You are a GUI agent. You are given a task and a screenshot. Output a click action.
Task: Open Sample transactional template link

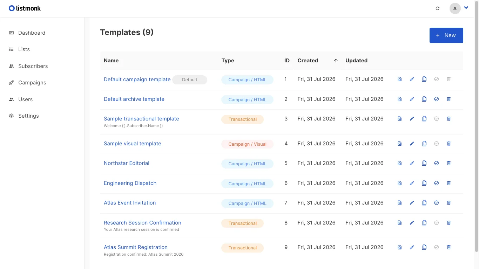(141, 119)
